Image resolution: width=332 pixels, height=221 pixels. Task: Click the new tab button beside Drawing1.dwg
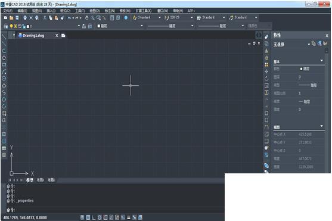click(x=63, y=36)
